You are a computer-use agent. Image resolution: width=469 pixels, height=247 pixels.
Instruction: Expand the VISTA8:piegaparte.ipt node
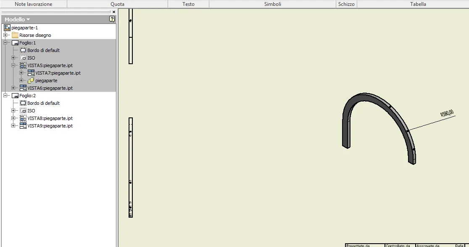point(13,118)
